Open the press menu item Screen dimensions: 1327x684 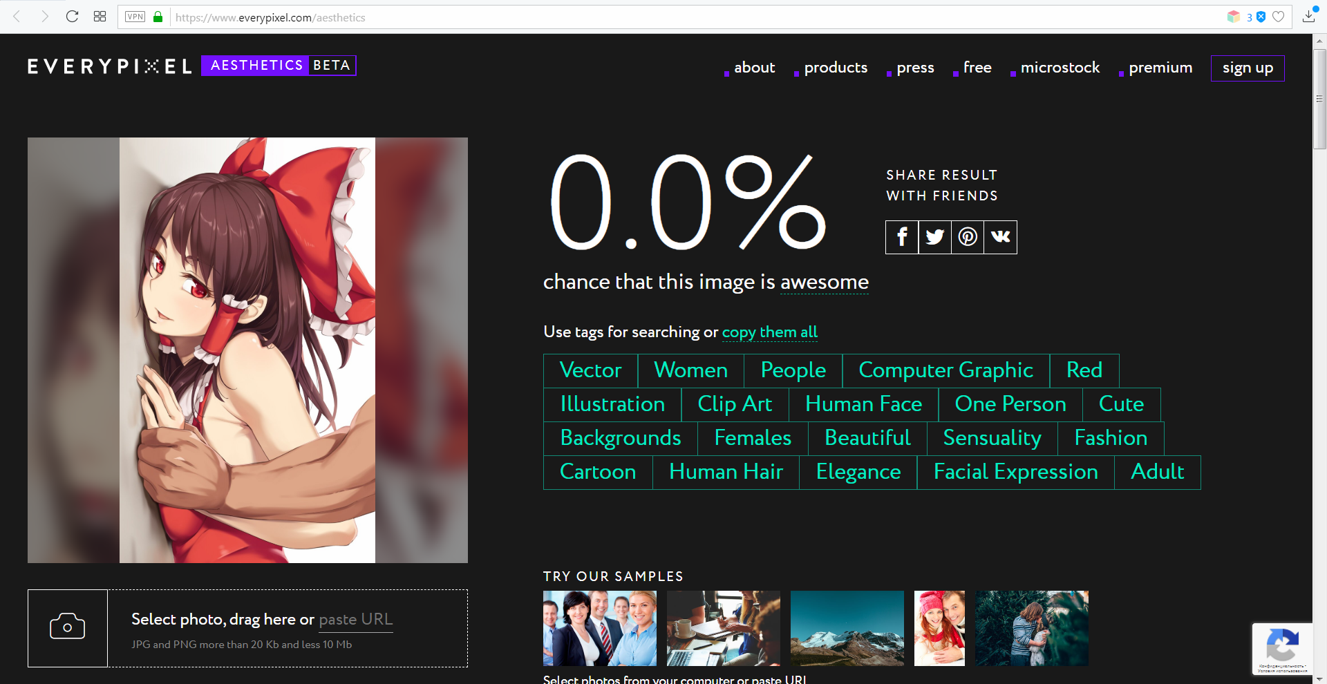[x=915, y=68]
